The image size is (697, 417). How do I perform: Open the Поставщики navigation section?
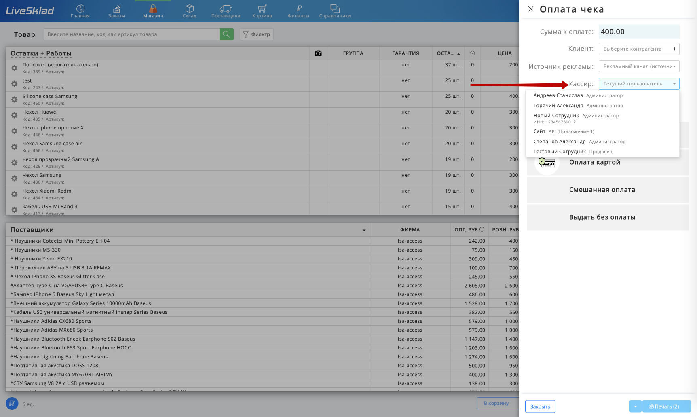[226, 11]
